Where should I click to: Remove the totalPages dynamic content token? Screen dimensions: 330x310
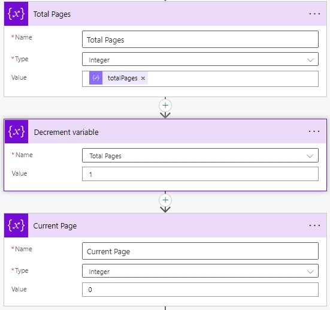[x=143, y=78]
